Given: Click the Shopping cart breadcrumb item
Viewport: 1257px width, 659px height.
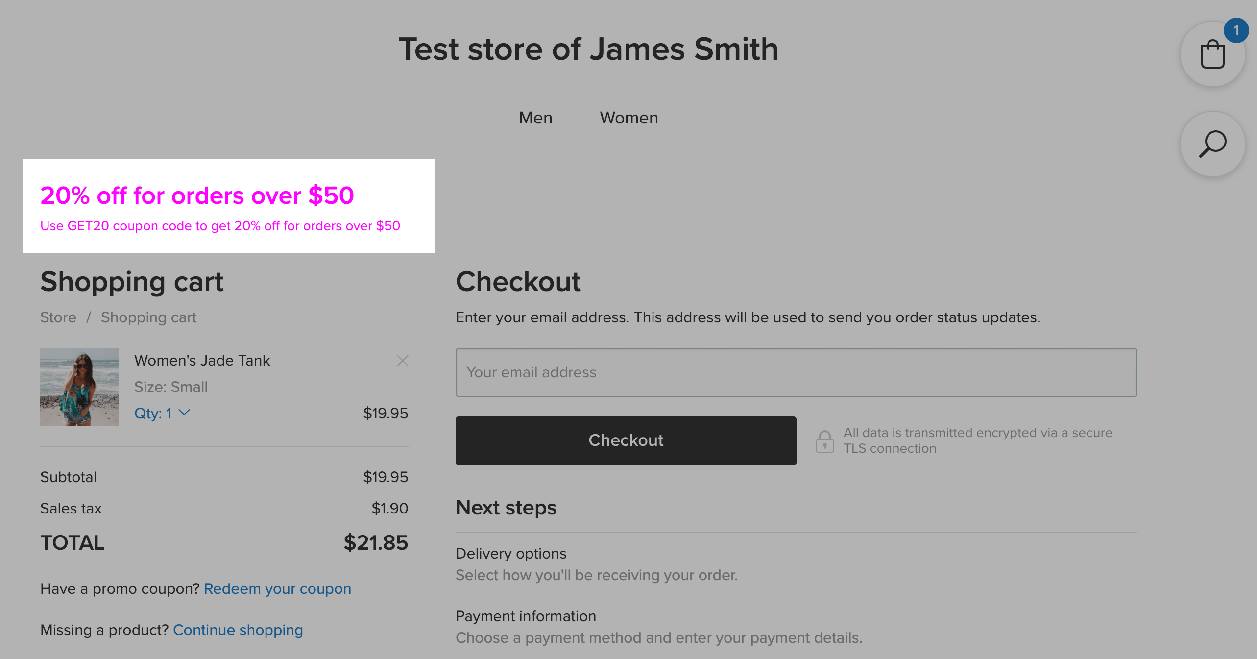Looking at the screenshot, I should tap(148, 317).
